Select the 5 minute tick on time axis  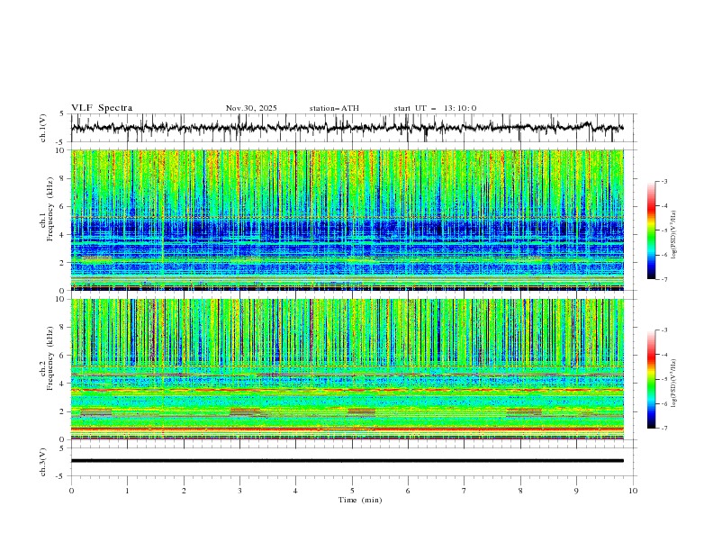click(x=352, y=491)
